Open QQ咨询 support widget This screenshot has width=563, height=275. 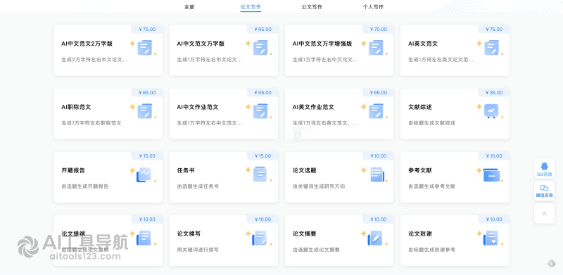[x=544, y=169]
